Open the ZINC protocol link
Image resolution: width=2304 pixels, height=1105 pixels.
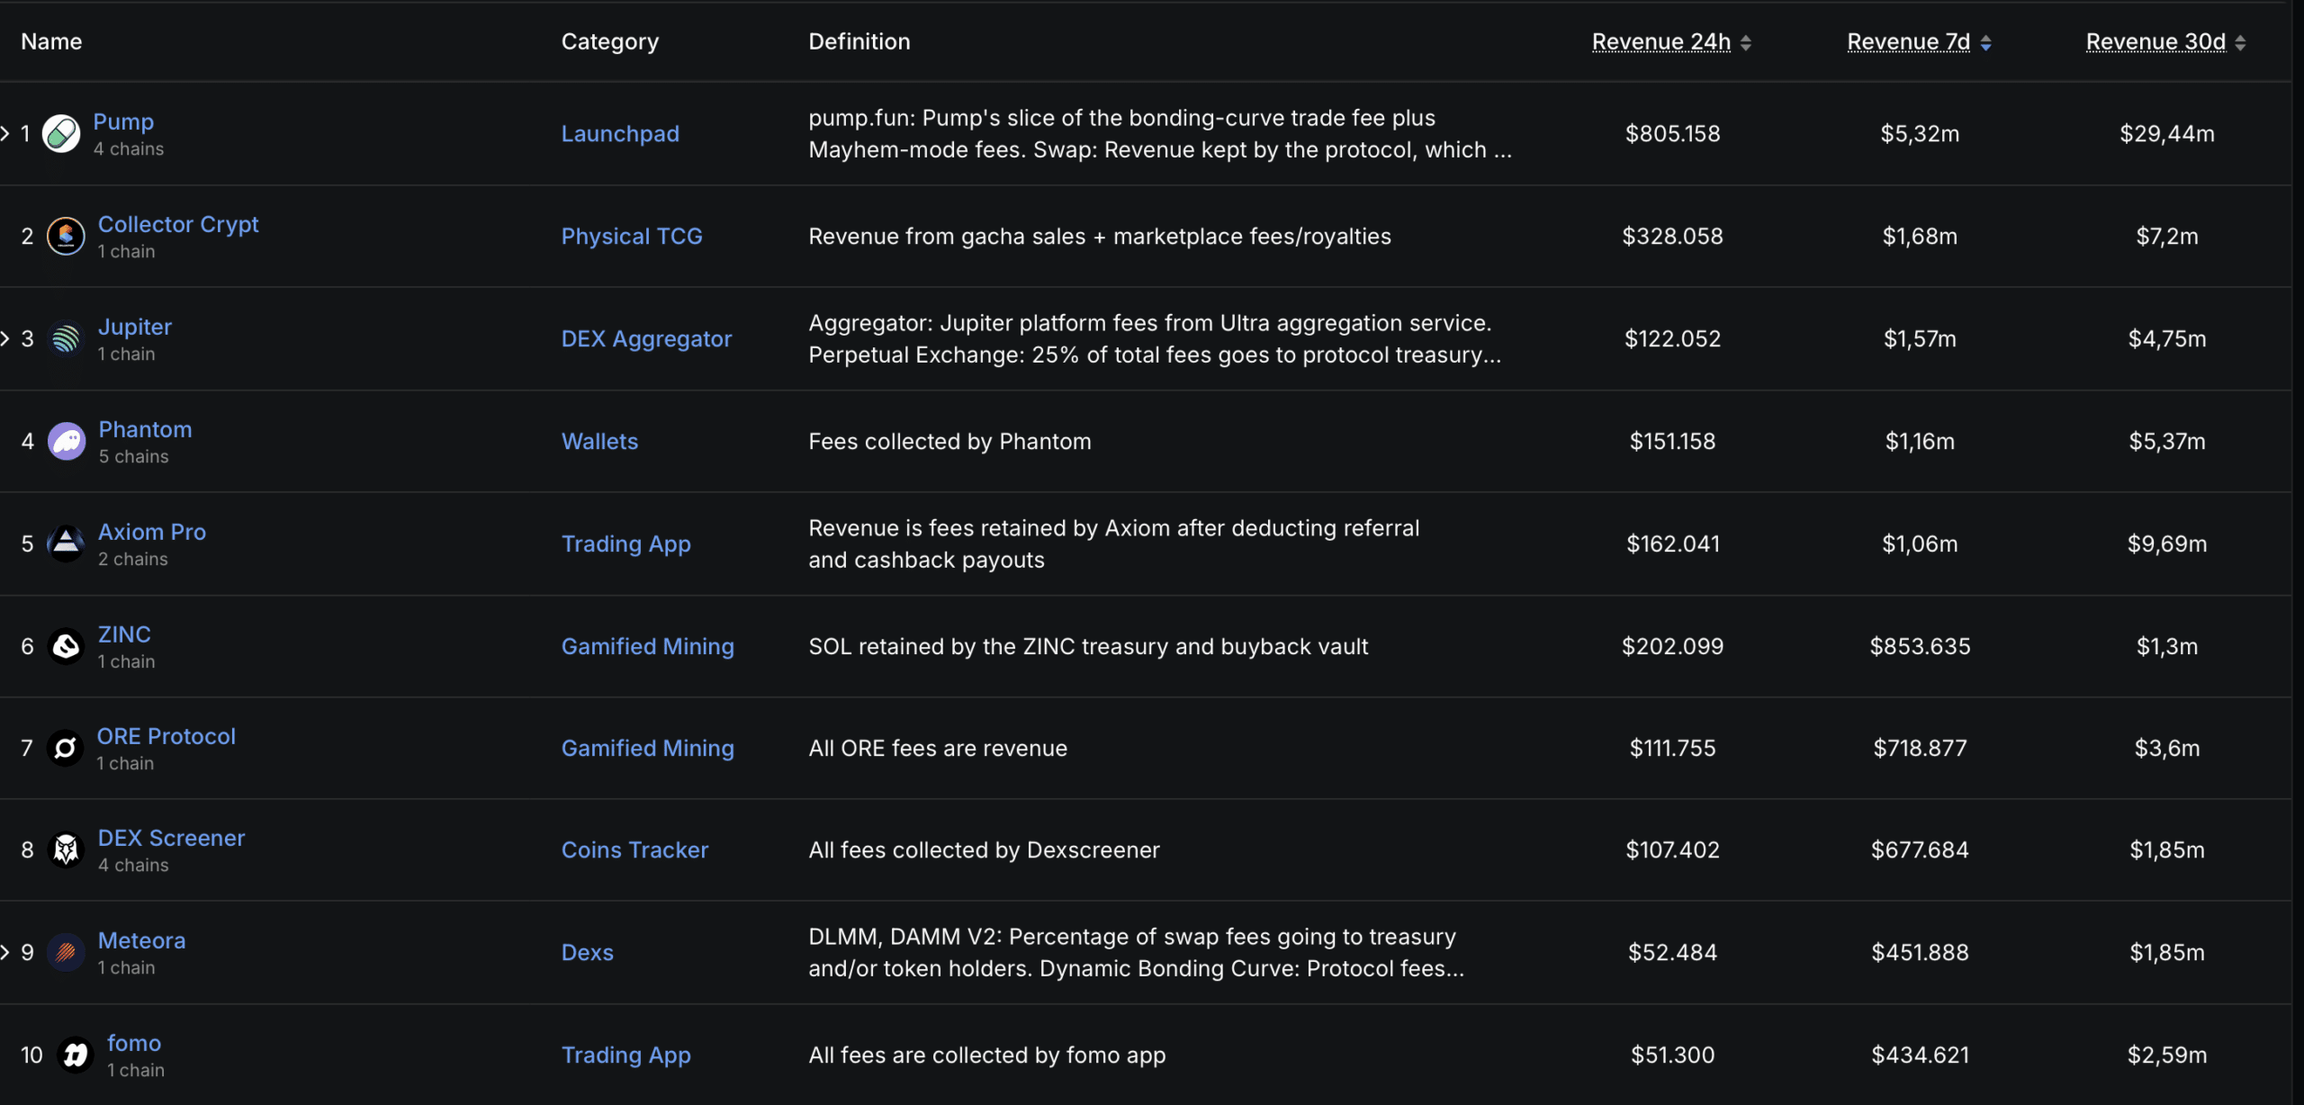tap(124, 634)
